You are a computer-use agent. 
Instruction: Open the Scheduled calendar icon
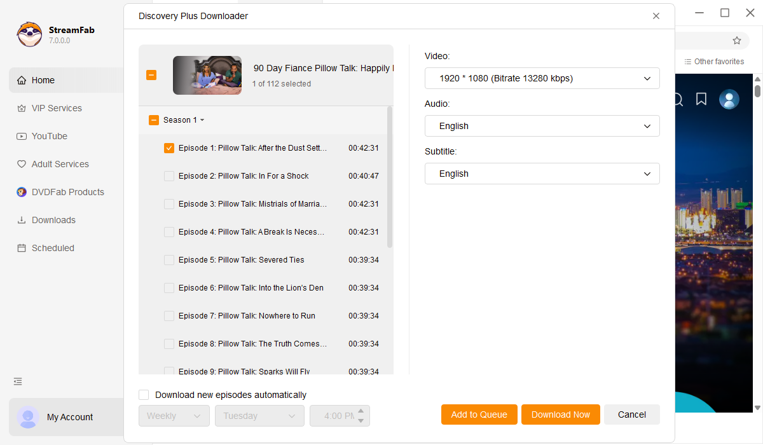21,248
